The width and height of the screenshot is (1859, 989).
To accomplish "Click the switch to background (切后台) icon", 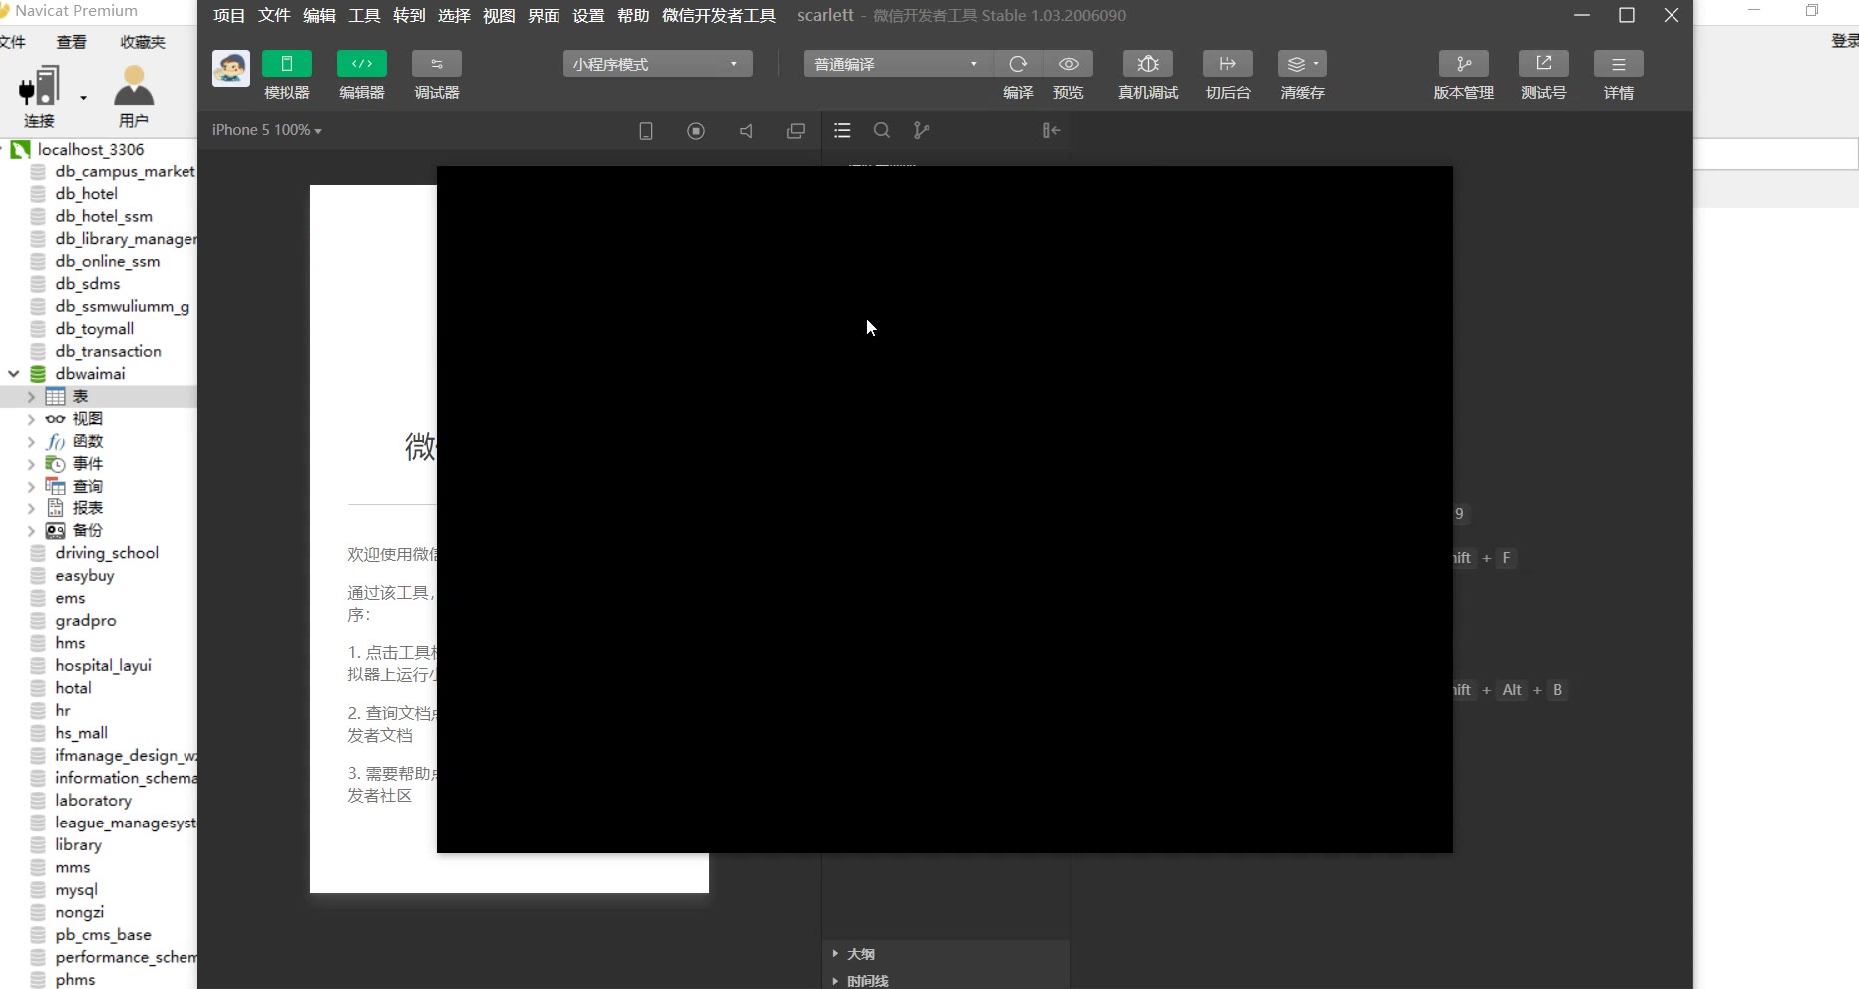I will (1228, 64).
